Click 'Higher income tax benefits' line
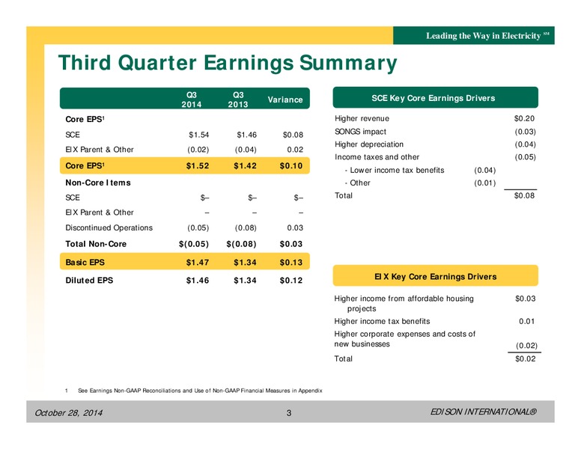This screenshot has height=449, width=581. pos(382,322)
